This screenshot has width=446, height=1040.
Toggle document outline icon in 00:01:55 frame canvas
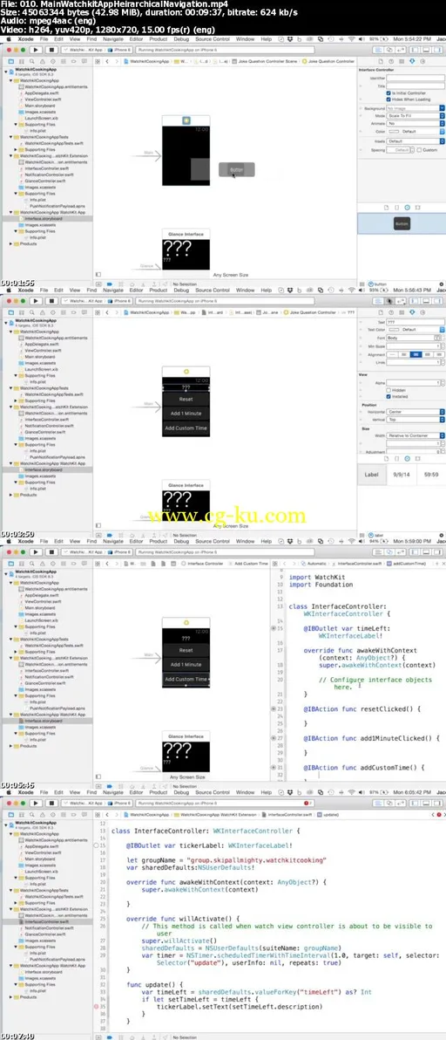point(98,274)
